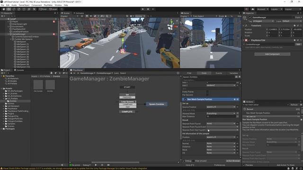Collapse the GameManager object in Hierarchy
Screen dimensions: 303x170
(x=9, y=34)
